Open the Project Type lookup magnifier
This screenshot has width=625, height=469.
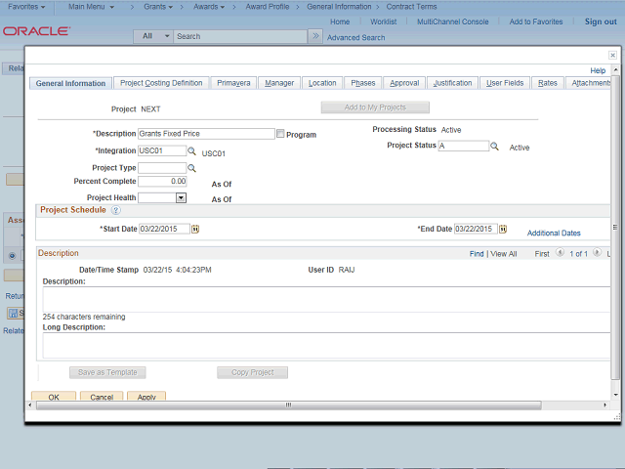point(191,168)
